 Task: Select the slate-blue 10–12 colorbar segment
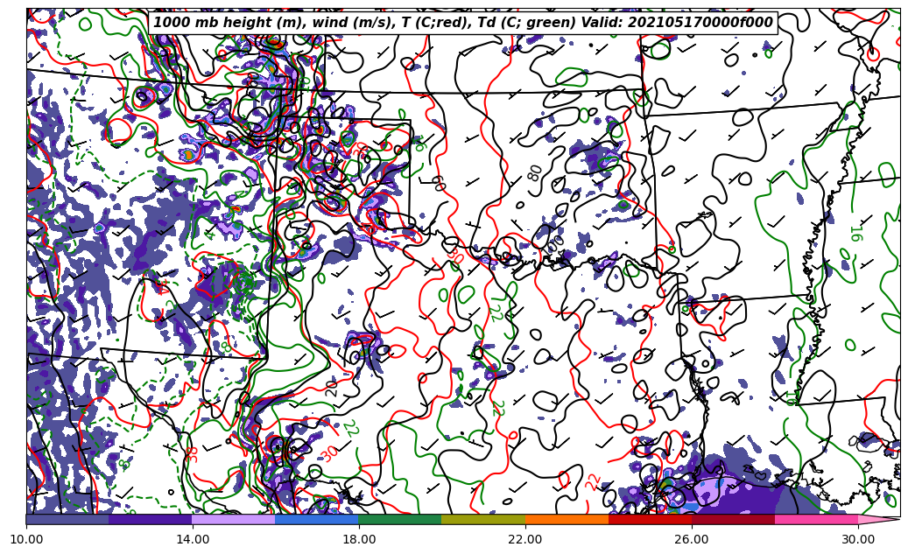[67, 519]
